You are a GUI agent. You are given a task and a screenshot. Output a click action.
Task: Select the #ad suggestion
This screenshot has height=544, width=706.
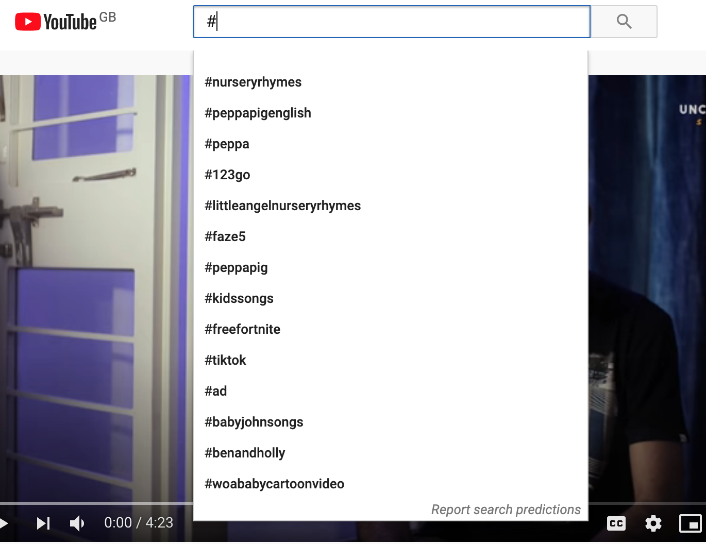pyautogui.click(x=391, y=391)
